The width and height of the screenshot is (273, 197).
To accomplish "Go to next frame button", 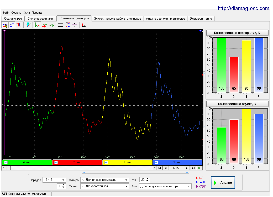I will [187, 168].
